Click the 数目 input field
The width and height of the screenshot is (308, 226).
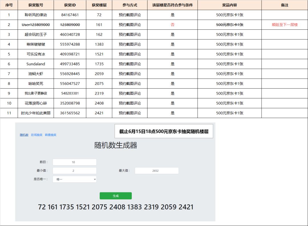click(x=75, y=162)
